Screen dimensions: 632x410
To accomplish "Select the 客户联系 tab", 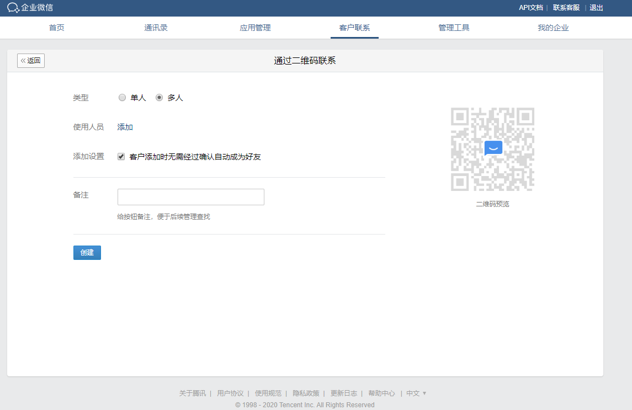I will [x=354, y=28].
